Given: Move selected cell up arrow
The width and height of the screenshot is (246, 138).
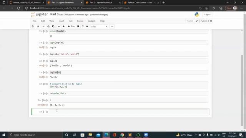Looking at the screenshot, I should pos(59,26).
